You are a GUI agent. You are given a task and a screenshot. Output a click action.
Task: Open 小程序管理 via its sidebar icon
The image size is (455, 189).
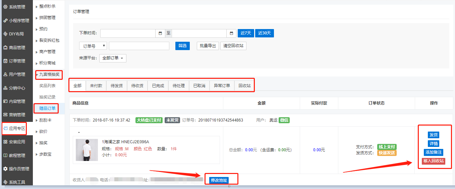pos(5,20)
